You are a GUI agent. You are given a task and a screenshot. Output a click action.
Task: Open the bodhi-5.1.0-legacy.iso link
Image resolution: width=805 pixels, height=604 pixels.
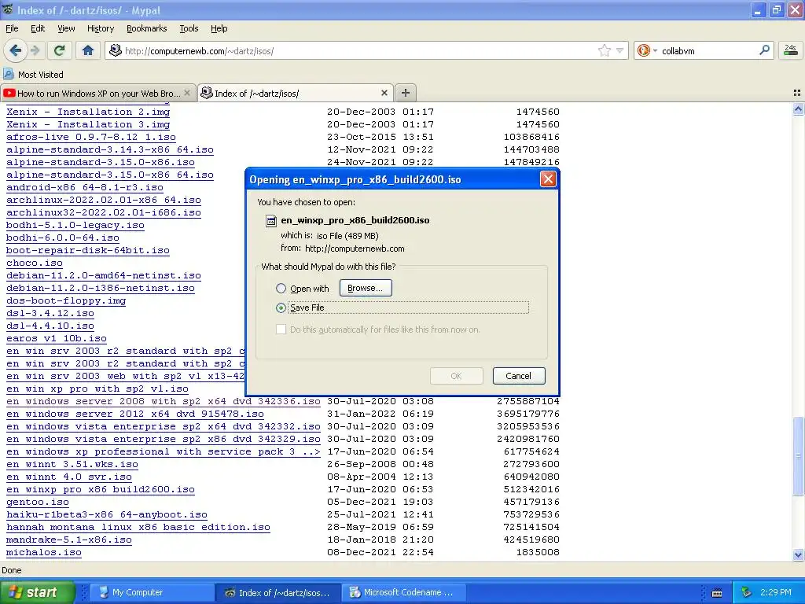[75, 226]
